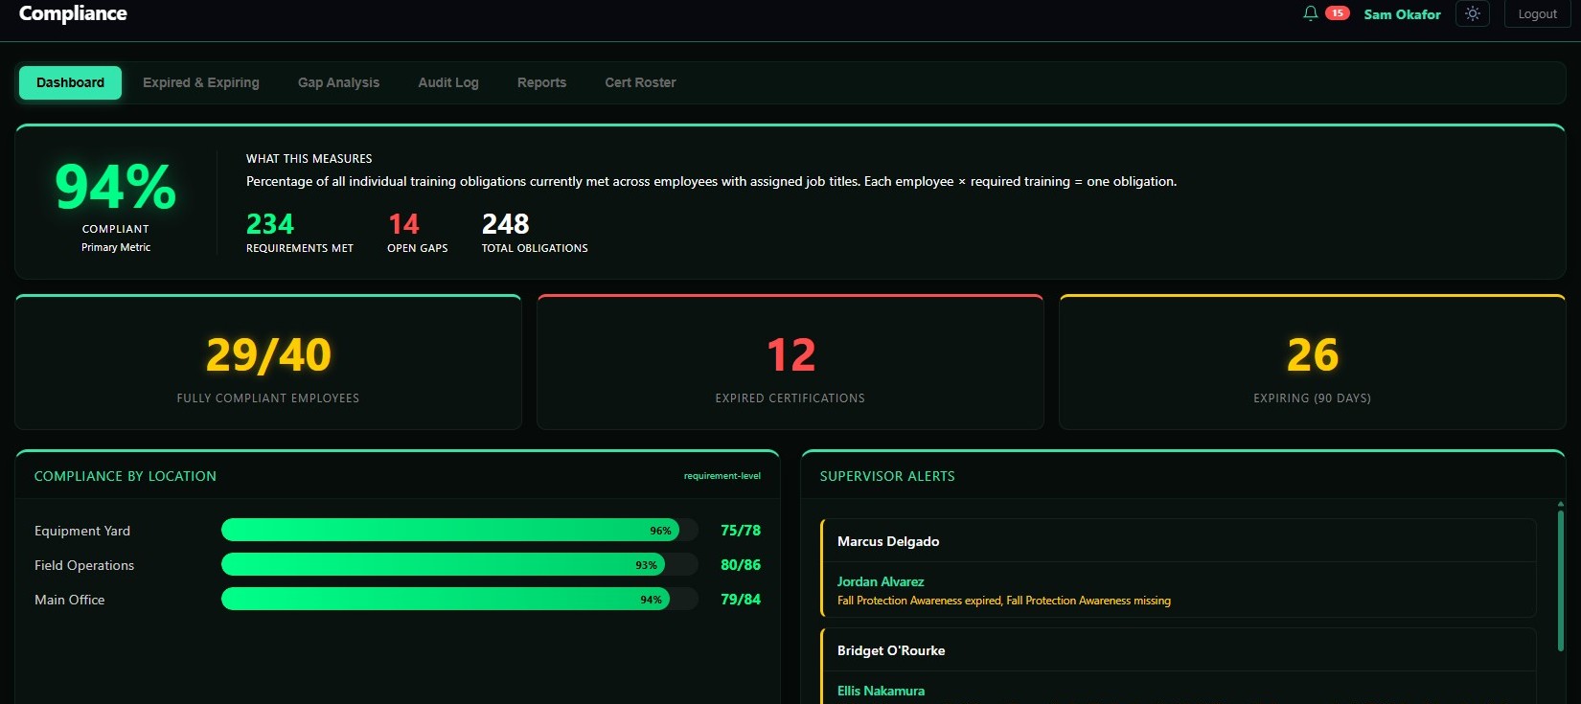Open the 26 expiring in 90 days card
The height and width of the screenshot is (704, 1581).
(x=1313, y=363)
